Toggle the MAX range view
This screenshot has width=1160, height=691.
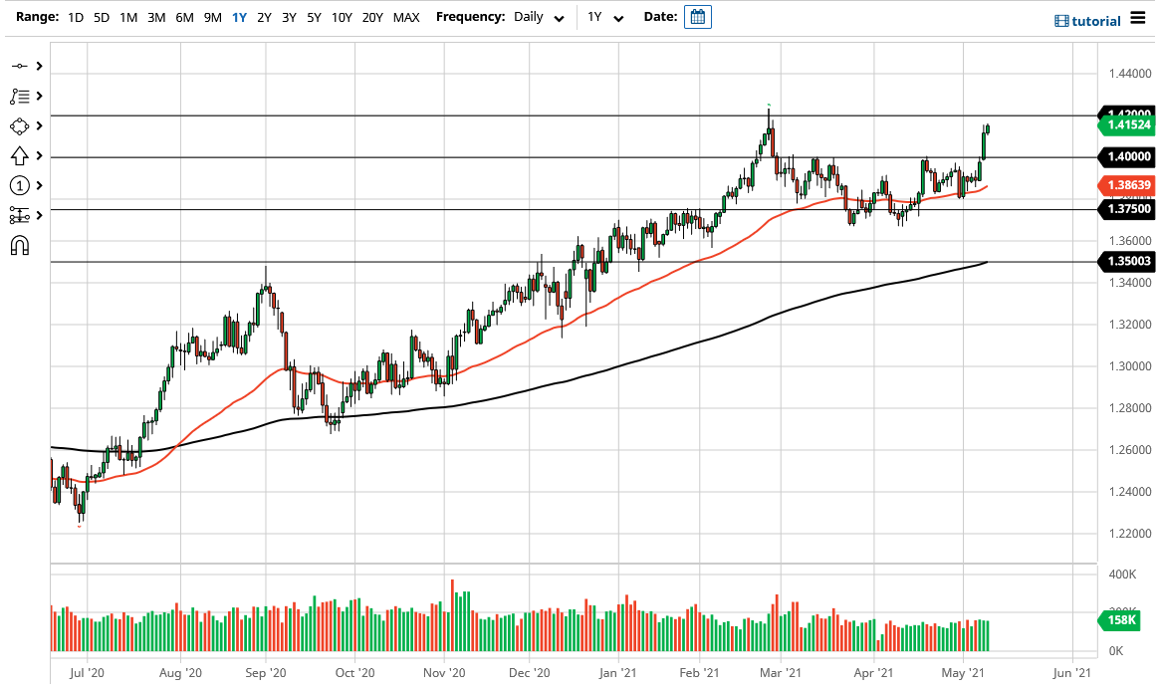click(x=405, y=17)
